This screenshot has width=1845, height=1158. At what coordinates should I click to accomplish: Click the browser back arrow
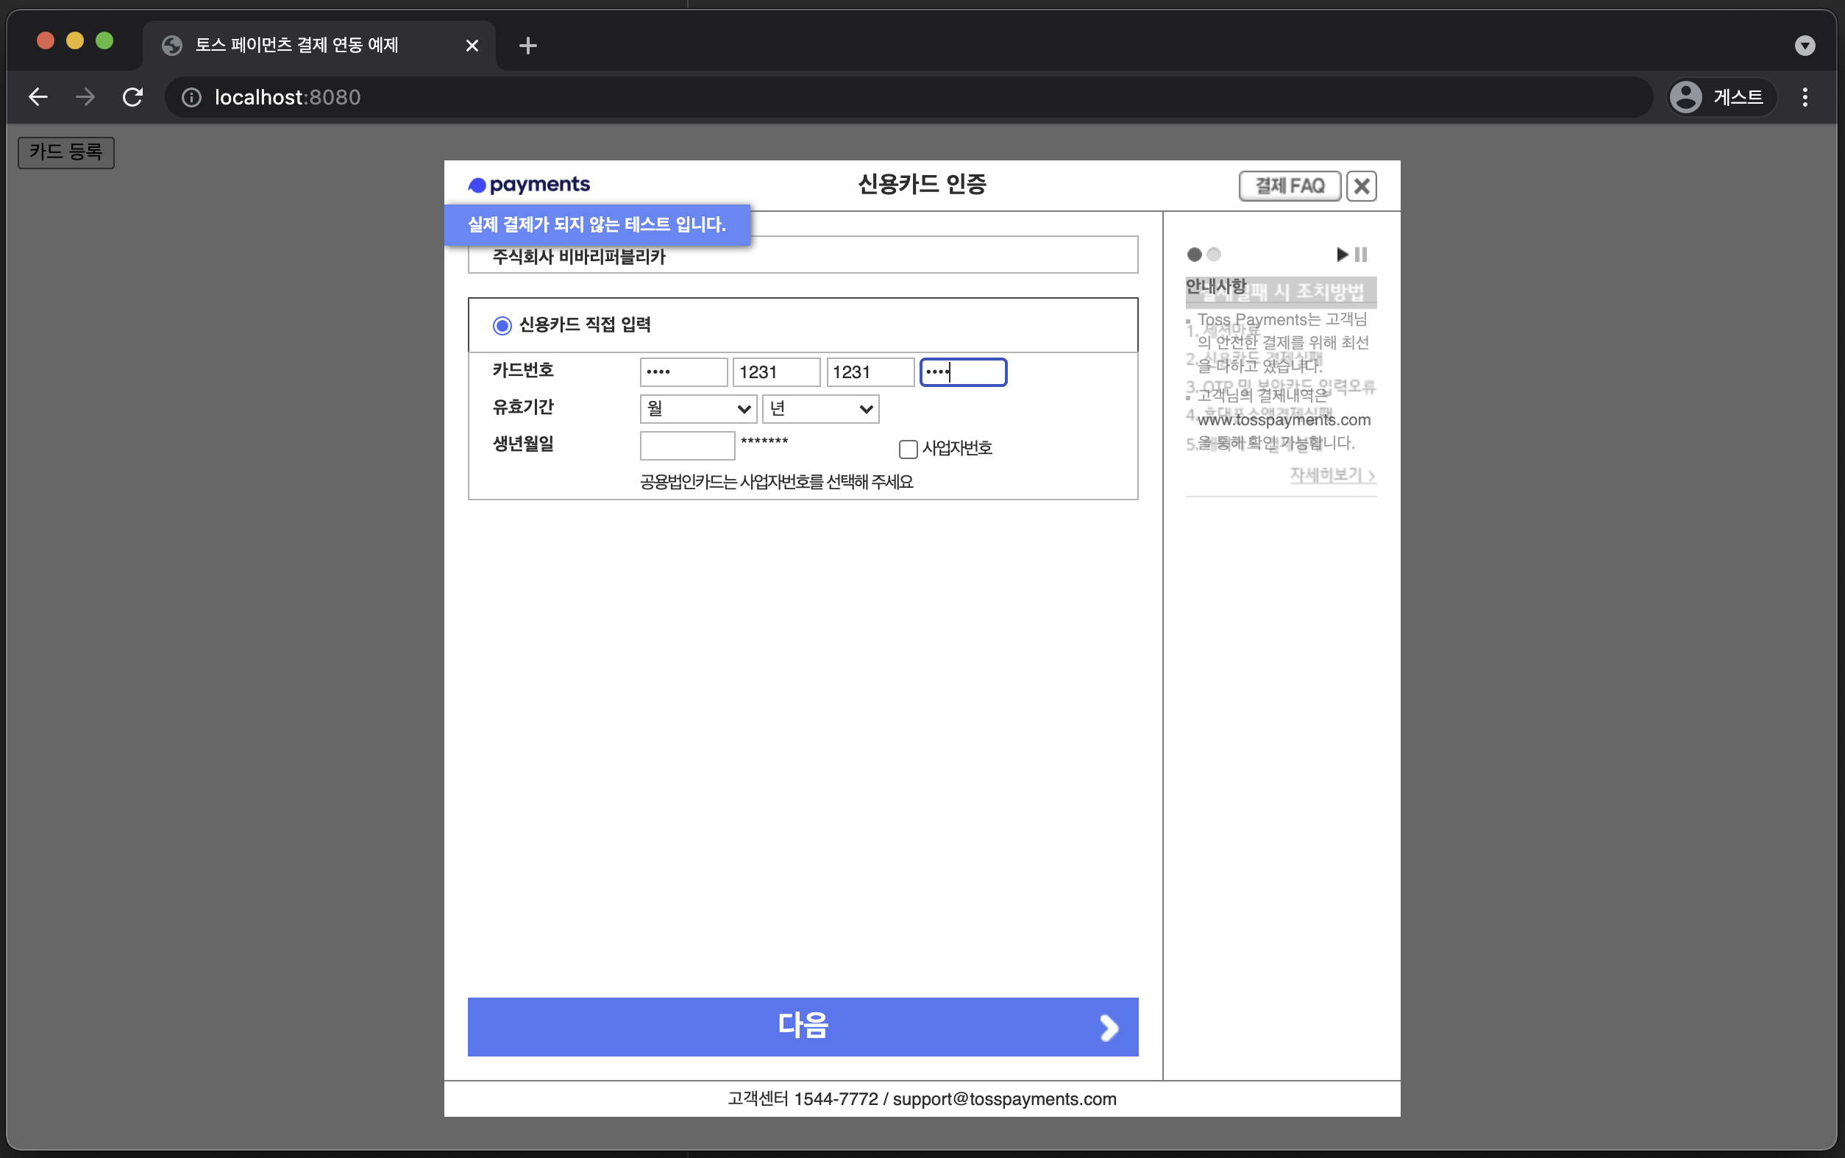[x=38, y=97]
